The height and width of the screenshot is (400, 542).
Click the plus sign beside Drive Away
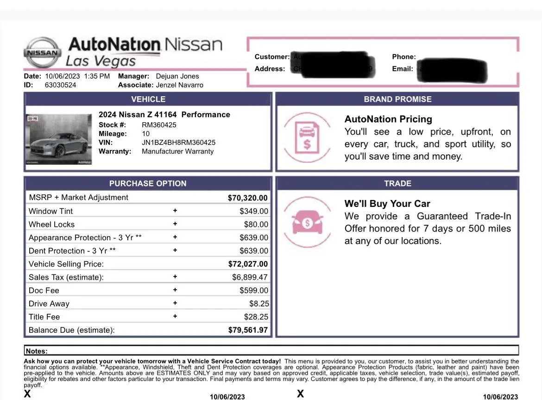tap(175, 303)
